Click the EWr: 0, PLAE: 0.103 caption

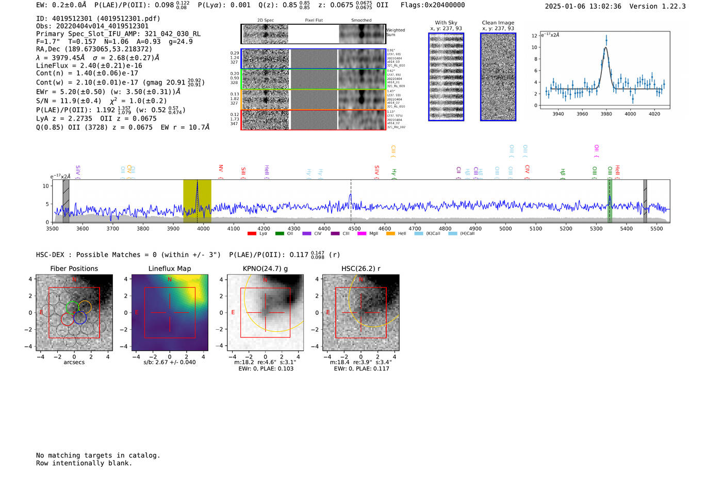(266, 369)
